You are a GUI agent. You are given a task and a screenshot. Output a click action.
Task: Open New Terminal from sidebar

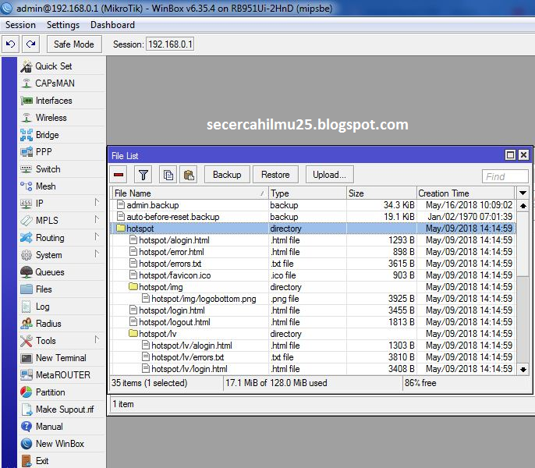point(62,358)
